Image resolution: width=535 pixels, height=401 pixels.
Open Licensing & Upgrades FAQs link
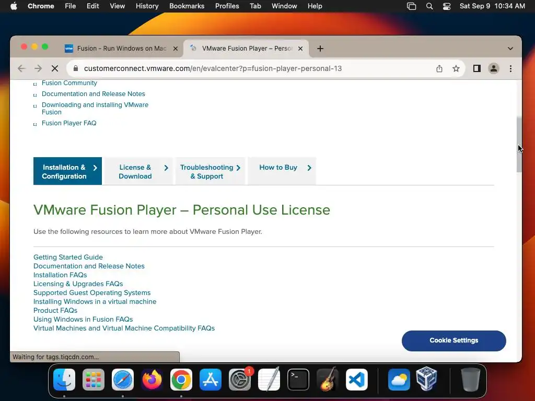point(78,284)
